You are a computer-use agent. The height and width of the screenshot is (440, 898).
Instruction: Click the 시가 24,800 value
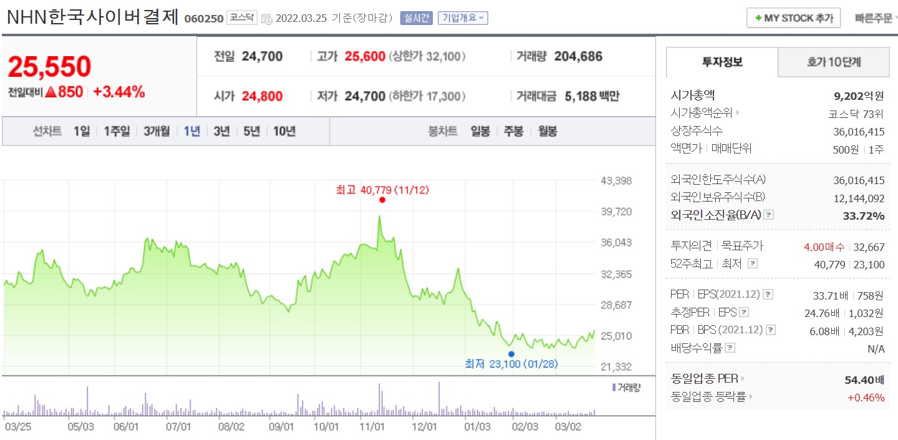point(262,96)
